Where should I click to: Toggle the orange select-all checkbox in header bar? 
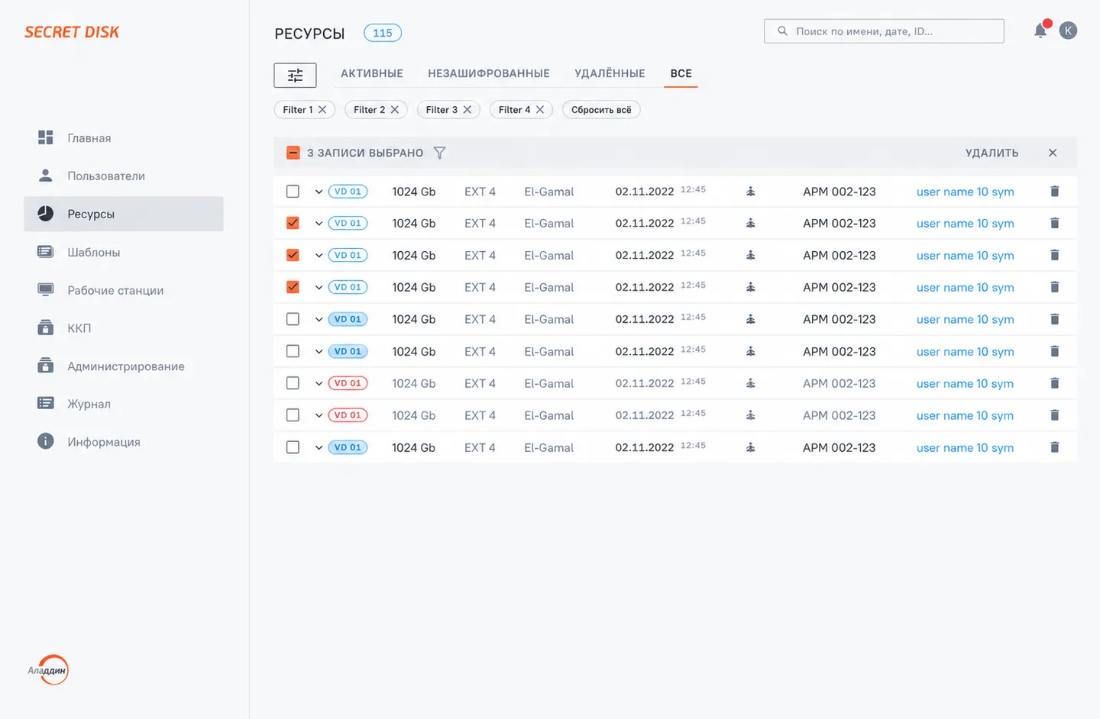click(x=293, y=153)
